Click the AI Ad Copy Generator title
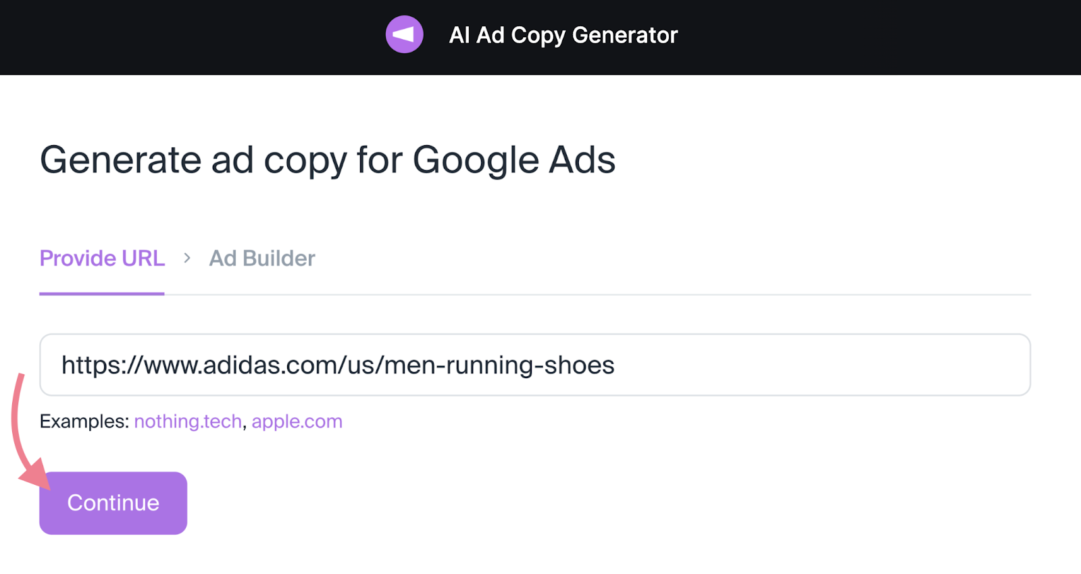Viewport: 1081px width, 574px height. [563, 35]
